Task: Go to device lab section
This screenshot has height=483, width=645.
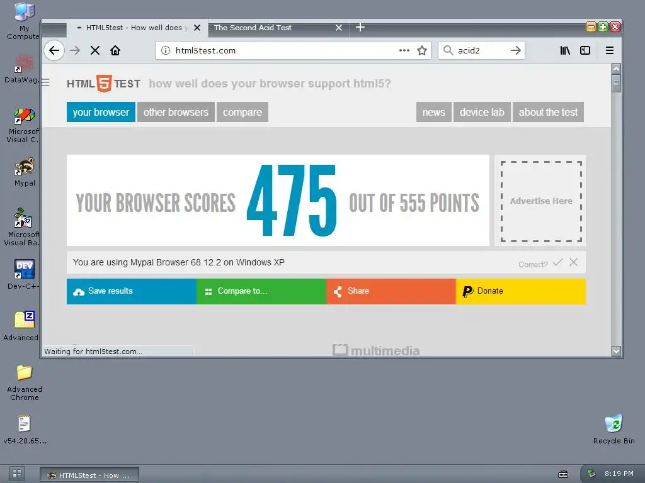Action: [x=482, y=112]
